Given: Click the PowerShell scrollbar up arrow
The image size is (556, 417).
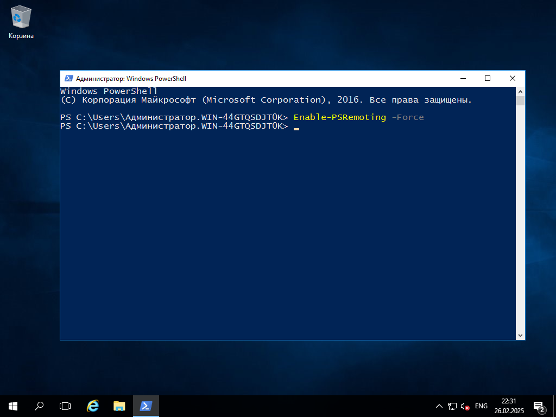Looking at the screenshot, I should 520,91.
